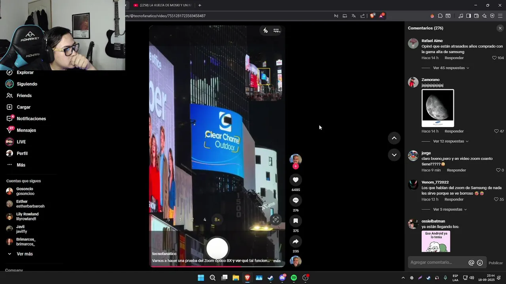The height and width of the screenshot is (284, 506).
Task: Open the emoji picker in comment box
Action: coord(480,263)
